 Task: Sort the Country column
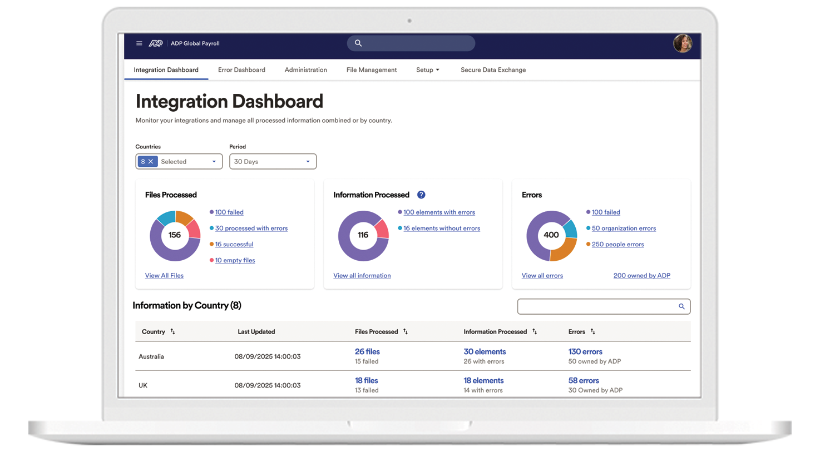pyautogui.click(x=173, y=331)
